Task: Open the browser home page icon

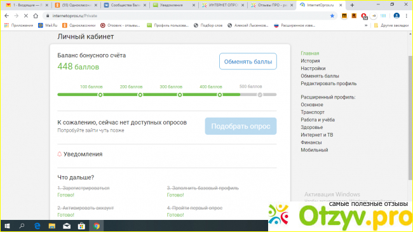Action: [36, 16]
